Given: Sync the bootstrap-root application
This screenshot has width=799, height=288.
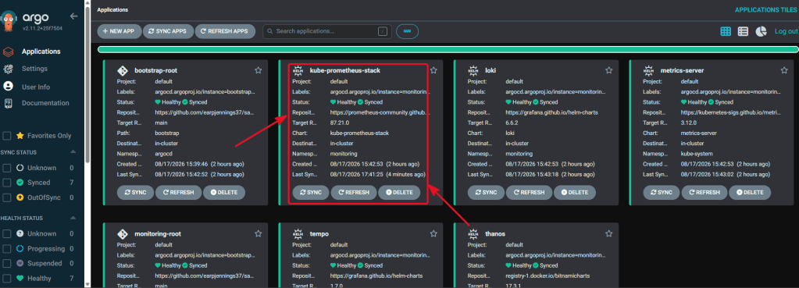Looking at the screenshot, I should tap(135, 192).
